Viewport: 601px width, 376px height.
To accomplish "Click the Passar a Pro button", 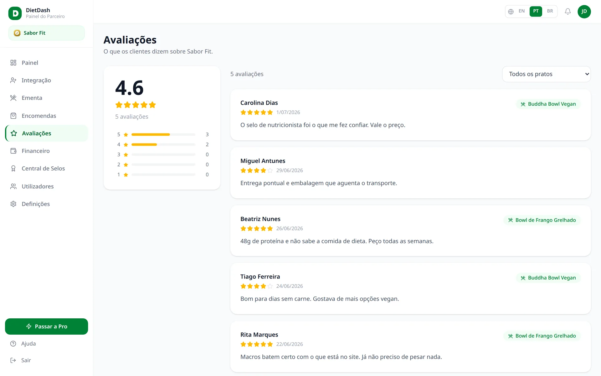I will 46,326.
